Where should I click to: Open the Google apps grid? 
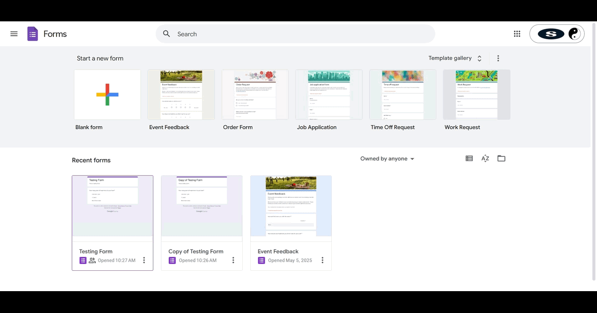tap(517, 34)
